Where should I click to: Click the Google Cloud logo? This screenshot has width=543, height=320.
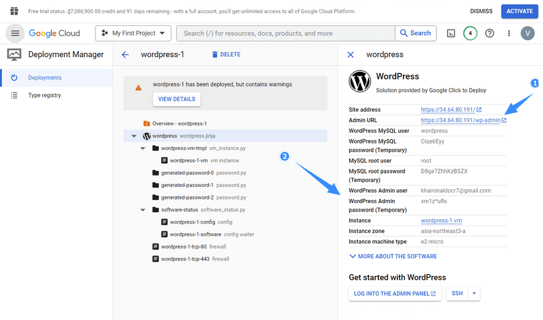(x=54, y=33)
